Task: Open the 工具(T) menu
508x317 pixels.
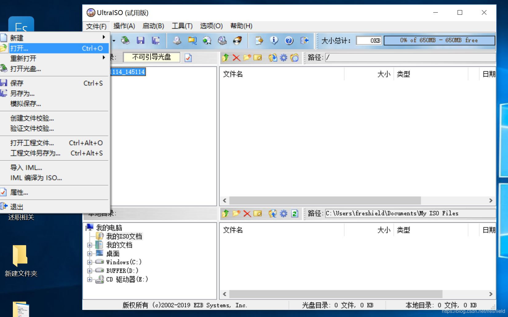Action: (x=182, y=26)
